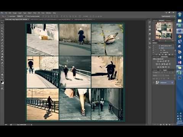Viewport: 183px width, 137px height.
Task: Click the background color swatch
Action: coord(3,83)
